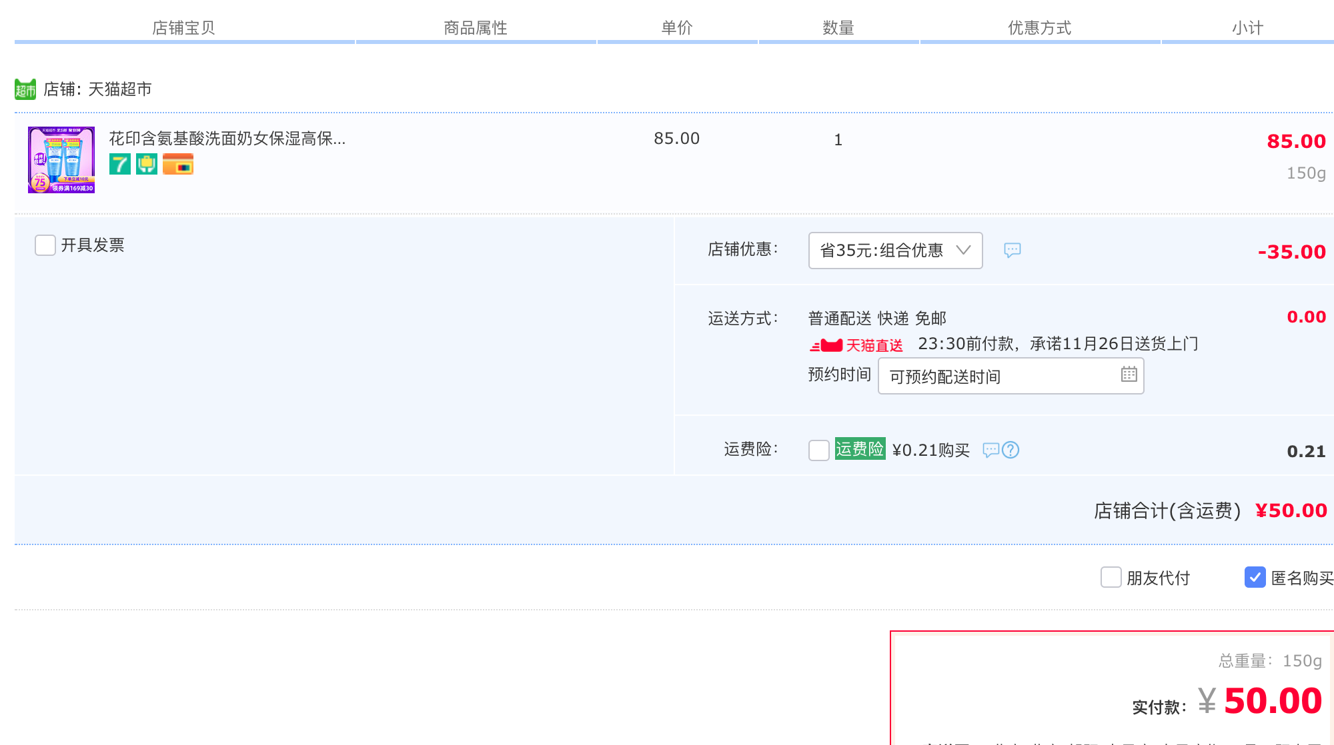Click the 普通配送 快递 免邮 text

pos(878,319)
